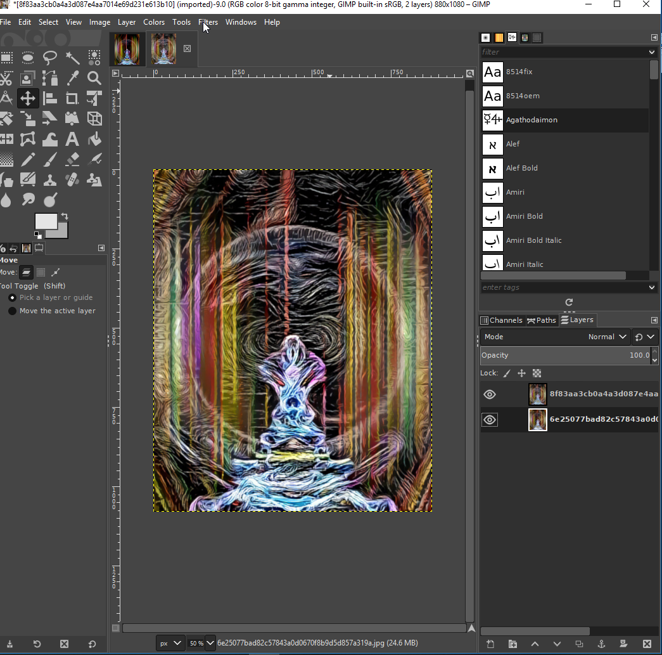Image resolution: width=662 pixels, height=655 pixels.
Task: Choose the Eraser tool
Action: (x=72, y=159)
